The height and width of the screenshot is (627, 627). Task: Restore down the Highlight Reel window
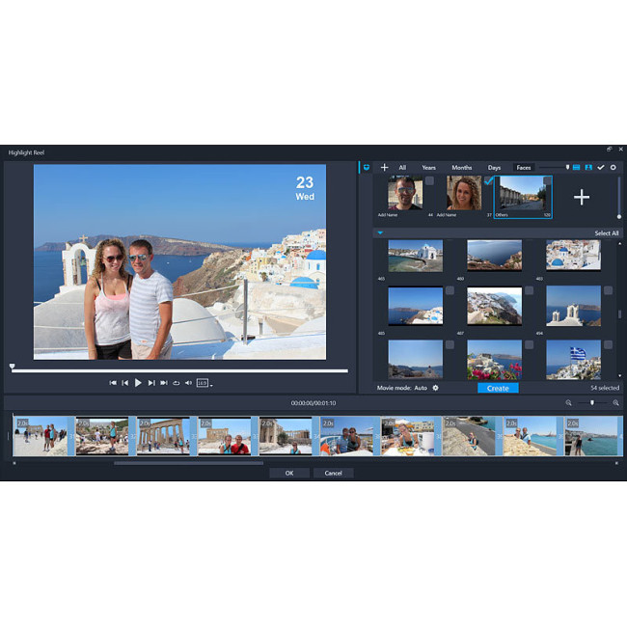click(x=609, y=150)
